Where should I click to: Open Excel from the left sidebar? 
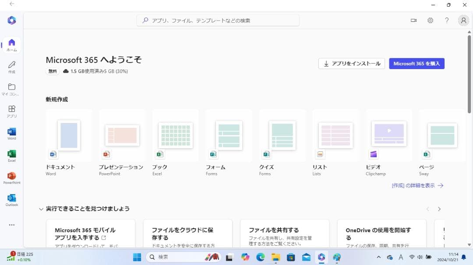[12, 155]
